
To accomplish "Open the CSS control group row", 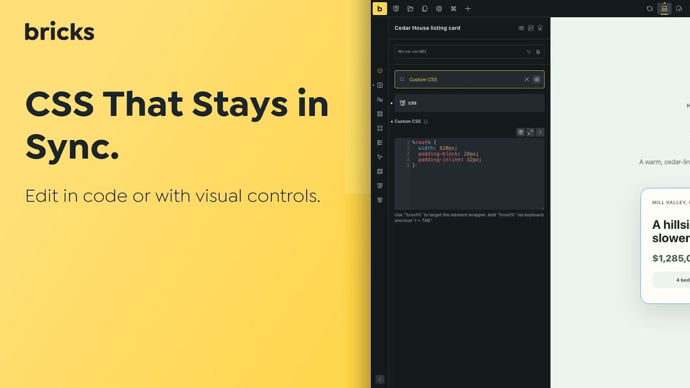I will pos(470,103).
